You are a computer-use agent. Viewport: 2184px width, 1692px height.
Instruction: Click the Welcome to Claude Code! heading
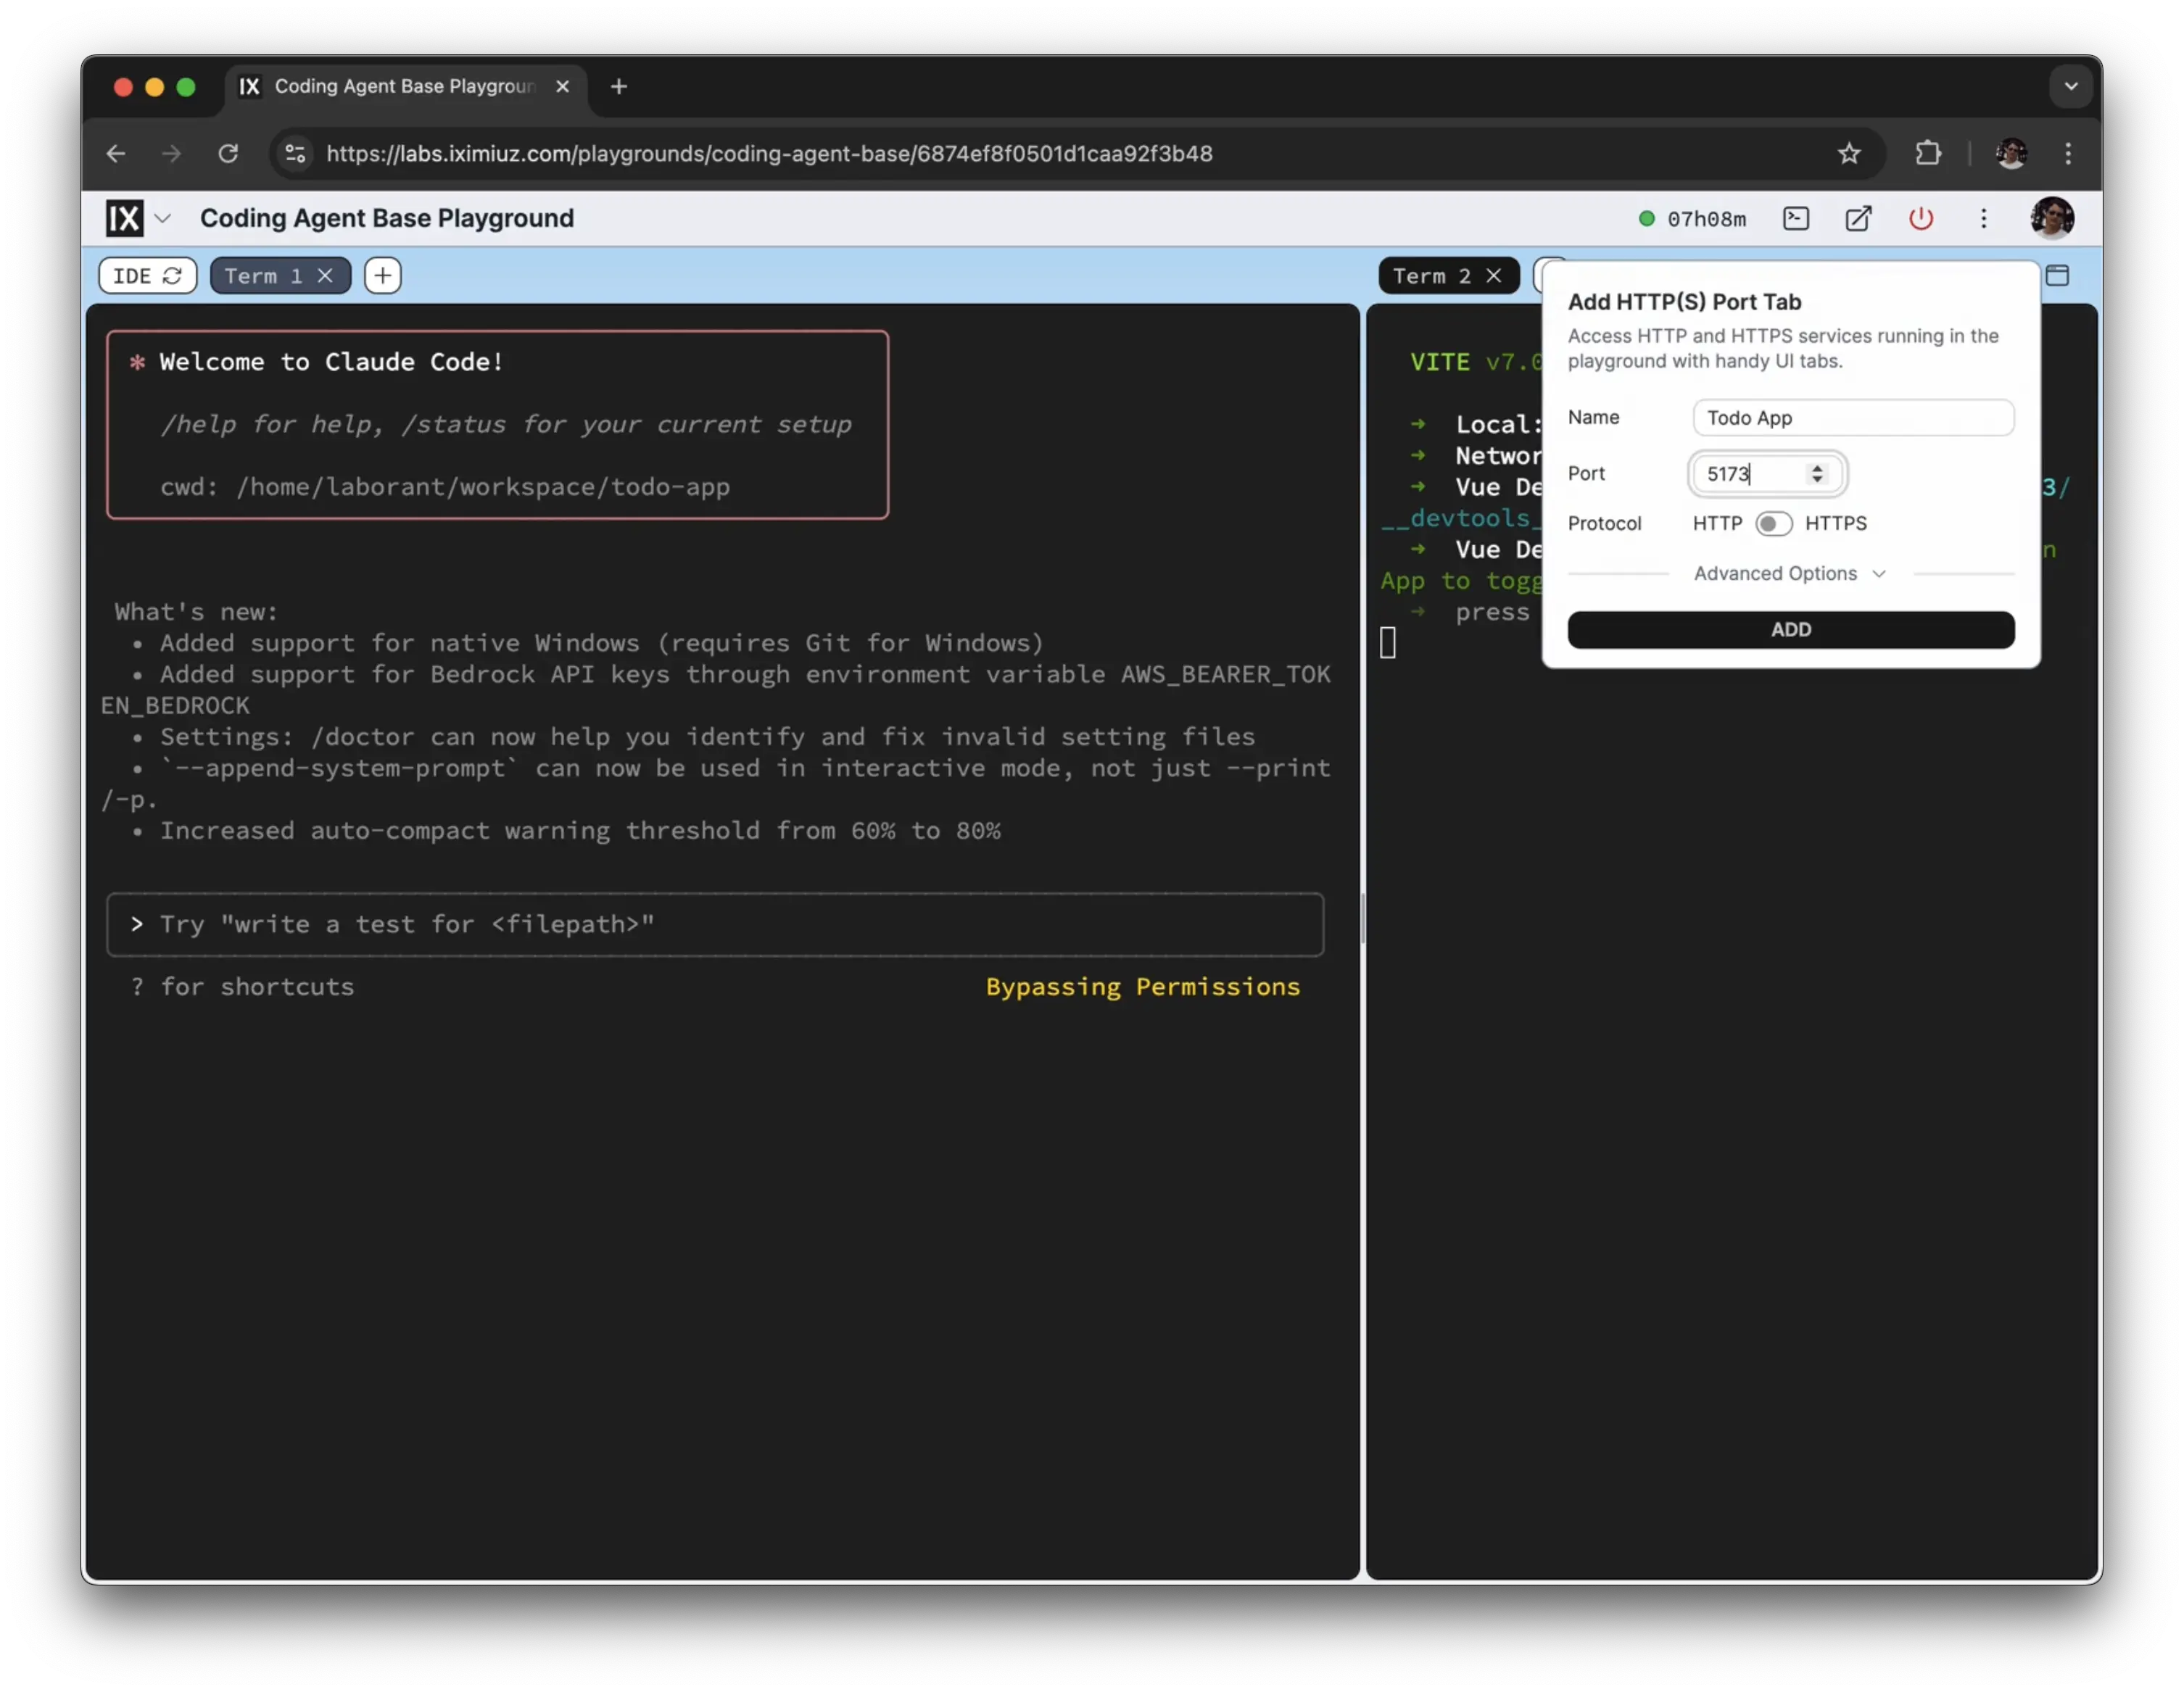(x=331, y=362)
